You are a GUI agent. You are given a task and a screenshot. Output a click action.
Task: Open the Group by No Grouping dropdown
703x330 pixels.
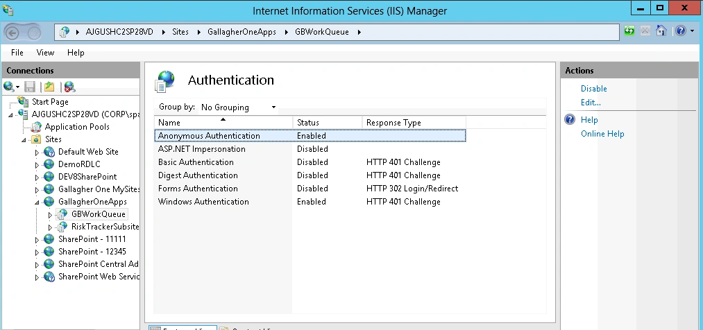click(239, 107)
